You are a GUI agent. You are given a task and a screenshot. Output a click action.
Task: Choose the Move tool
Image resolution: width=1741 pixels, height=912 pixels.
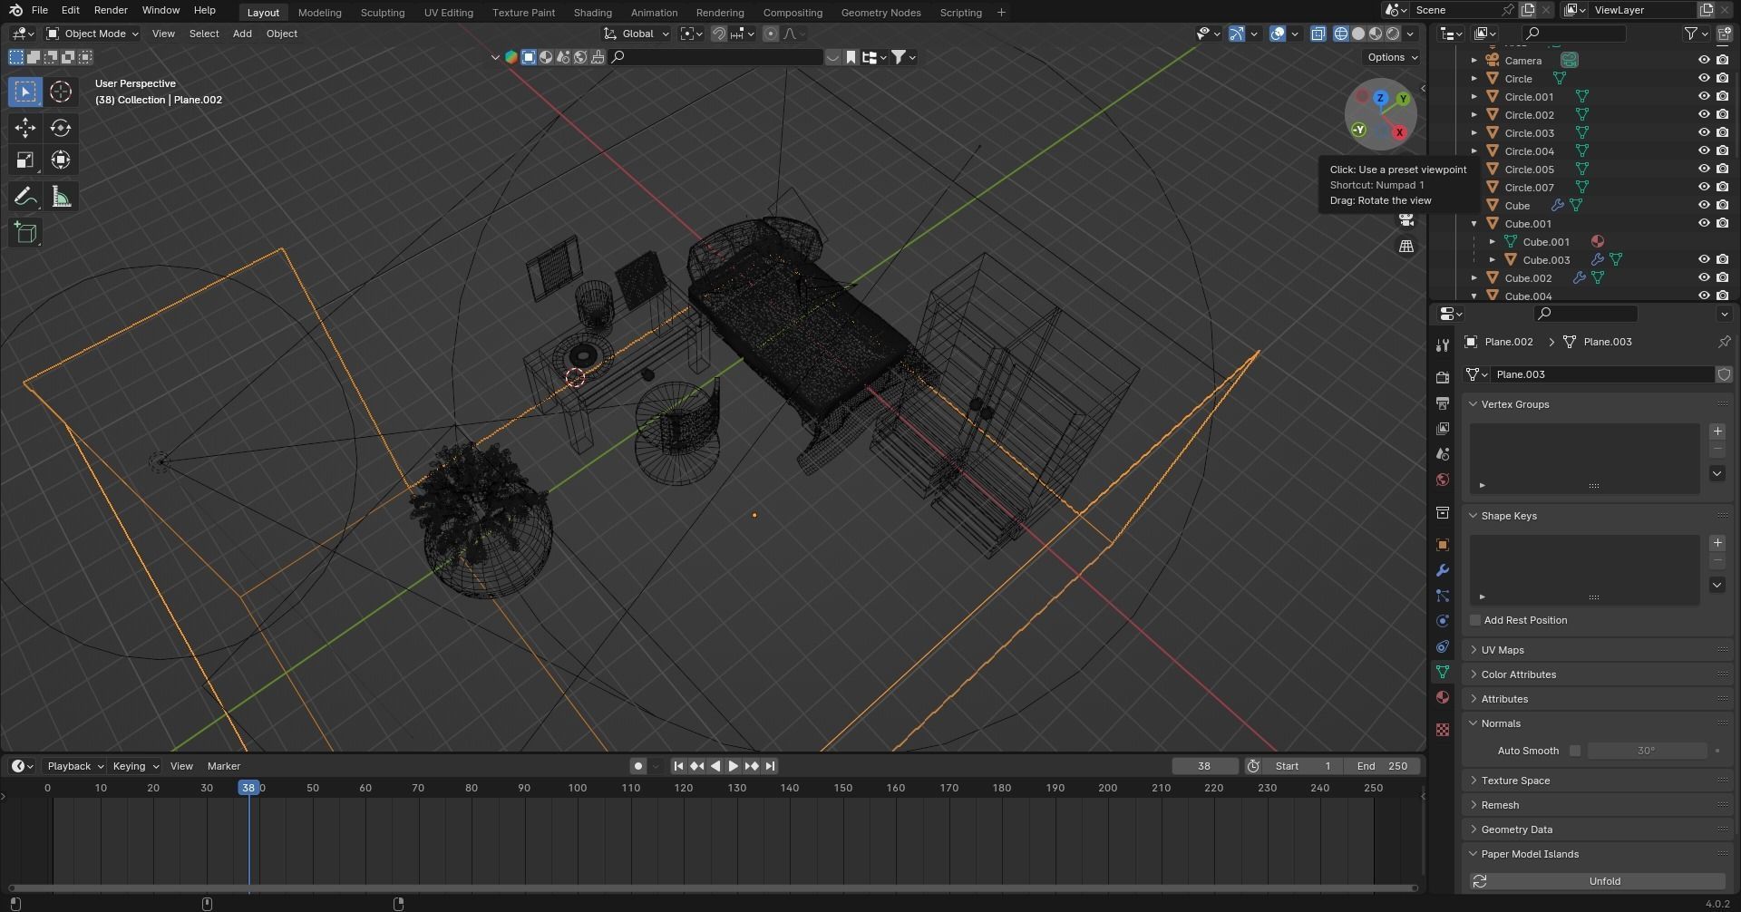[x=25, y=128]
